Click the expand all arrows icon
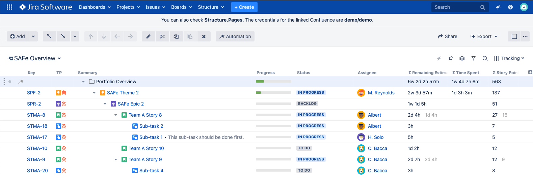This screenshot has width=533, height=178. (49, 36)
